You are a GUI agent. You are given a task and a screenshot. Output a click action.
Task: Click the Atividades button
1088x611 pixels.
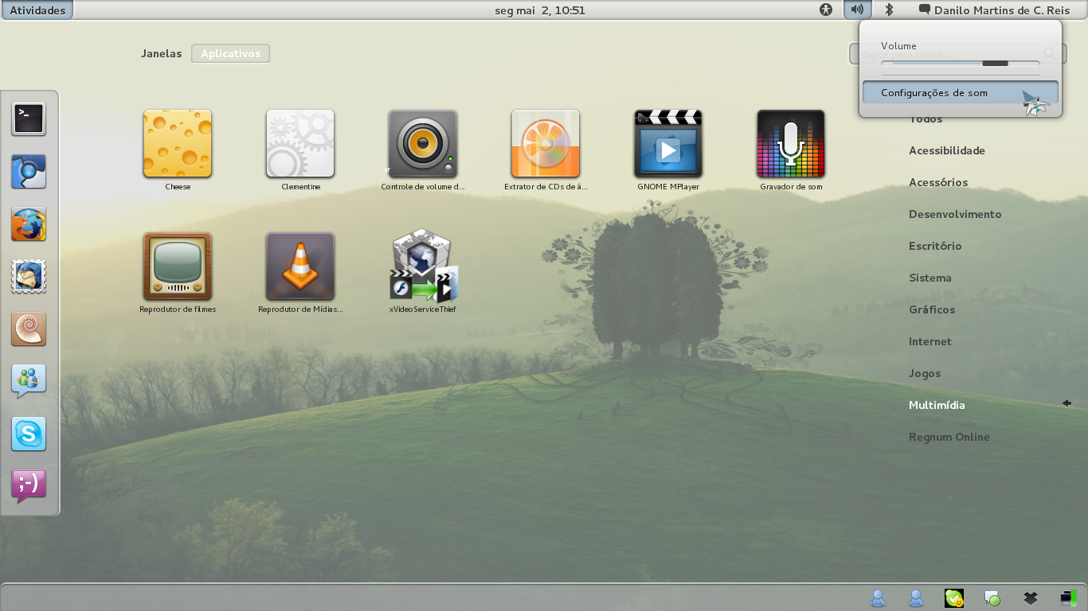pos(37,10)
